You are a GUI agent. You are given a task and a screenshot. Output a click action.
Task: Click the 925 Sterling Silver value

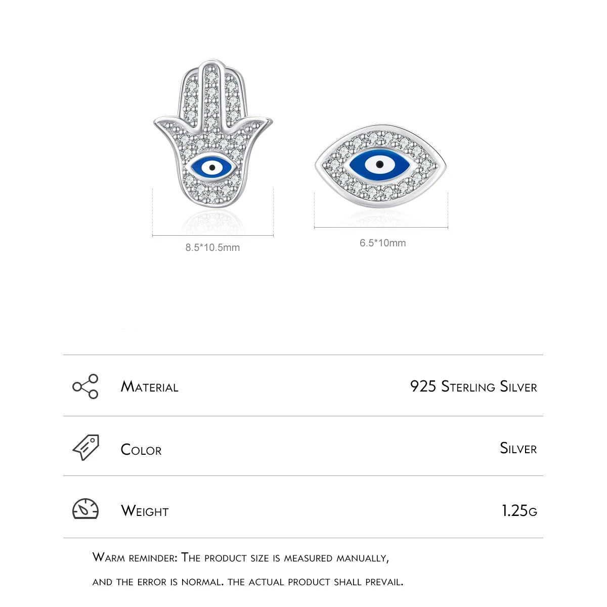click(x=473, y=386)
